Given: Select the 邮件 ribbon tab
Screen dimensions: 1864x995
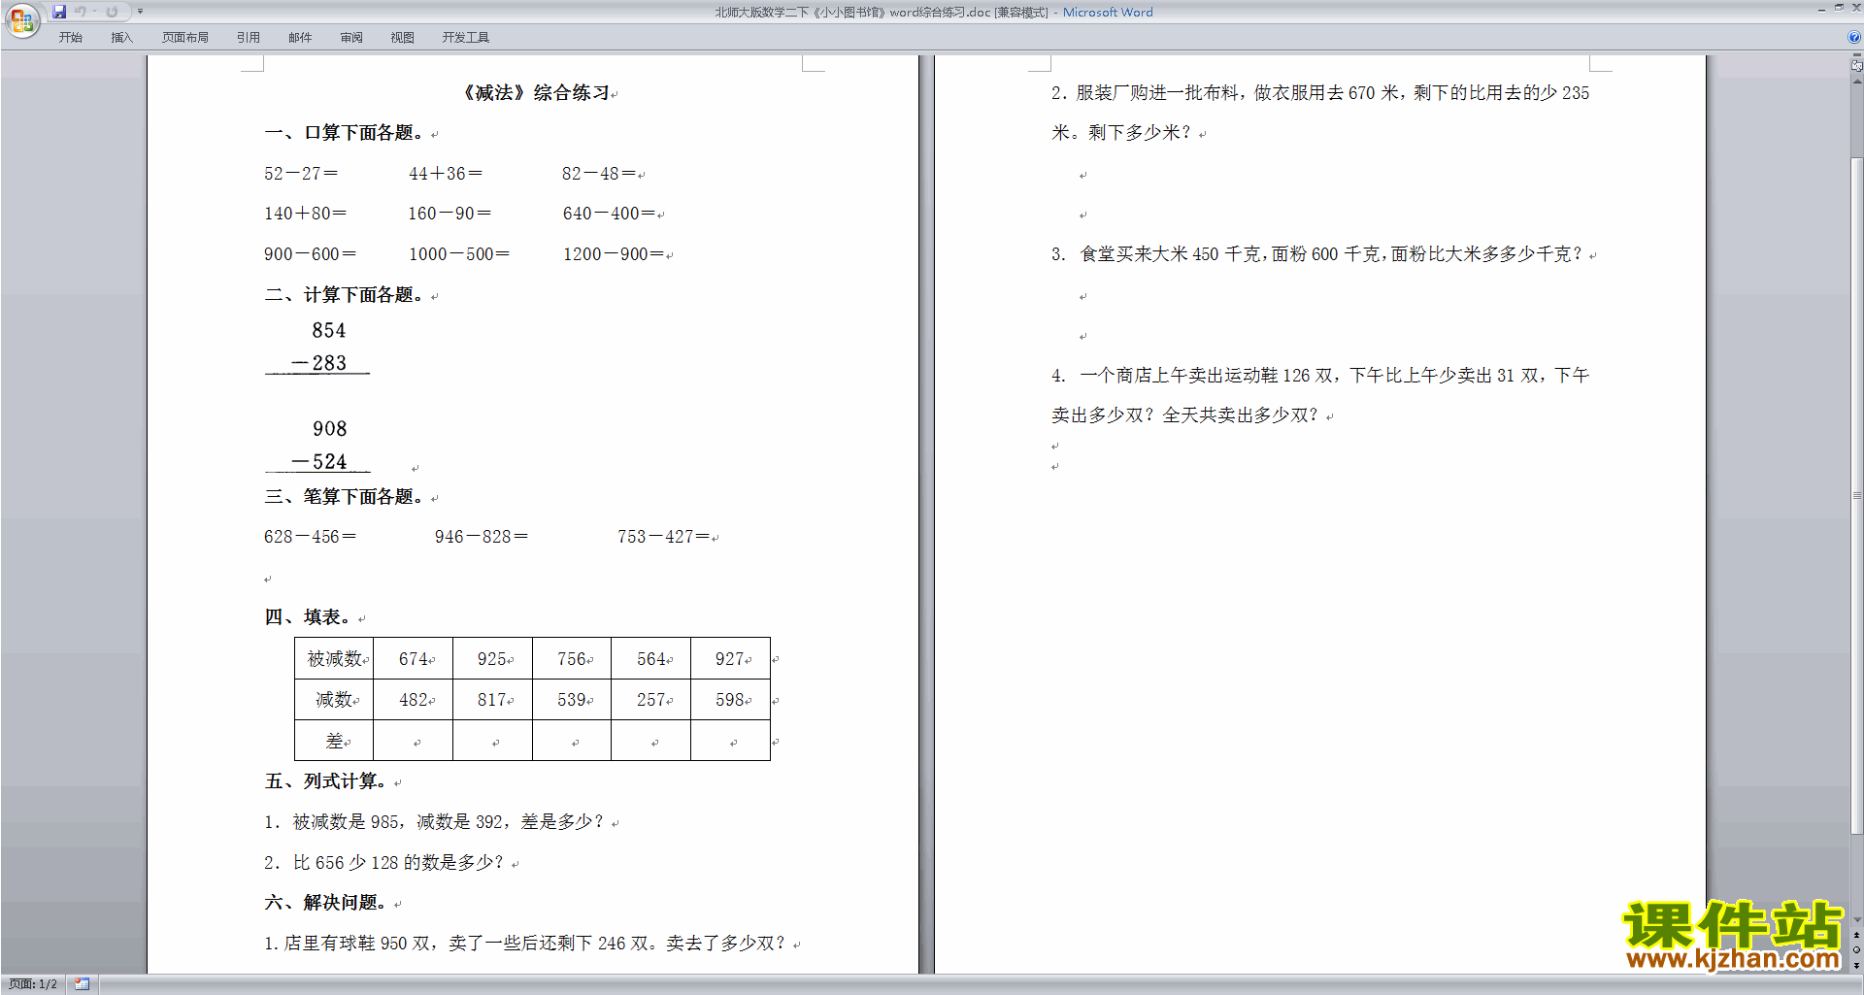Looking at the screenshot, I should point(300,37).
